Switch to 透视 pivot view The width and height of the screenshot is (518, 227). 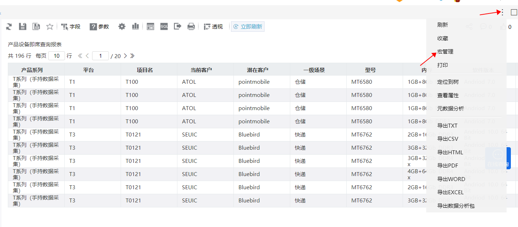pyautogui.click(x=213, y=26)
